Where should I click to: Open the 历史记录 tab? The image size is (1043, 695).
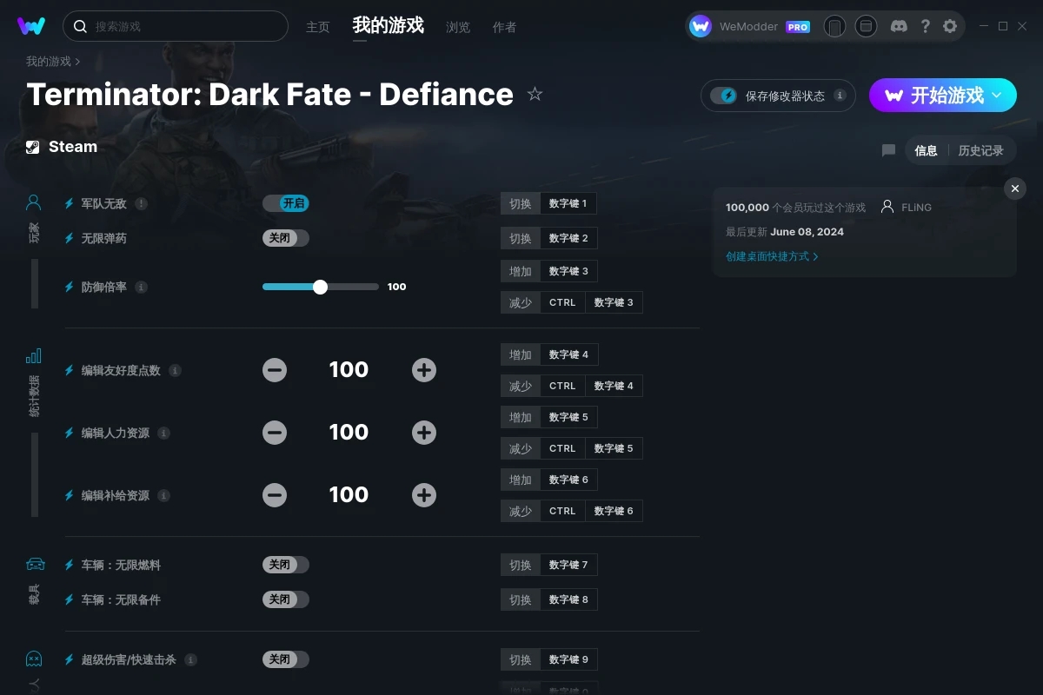[980, 150]
